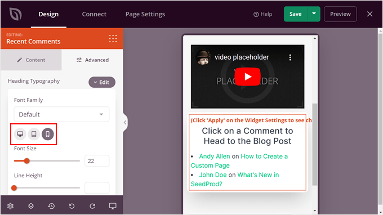
Task: Click the Line Height slider handle
Action: [x=14, y=188]
